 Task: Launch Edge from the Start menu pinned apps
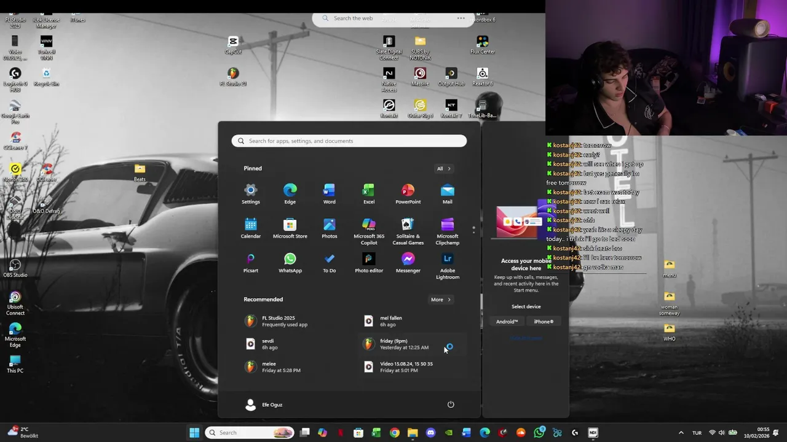(x=290, y=194)
